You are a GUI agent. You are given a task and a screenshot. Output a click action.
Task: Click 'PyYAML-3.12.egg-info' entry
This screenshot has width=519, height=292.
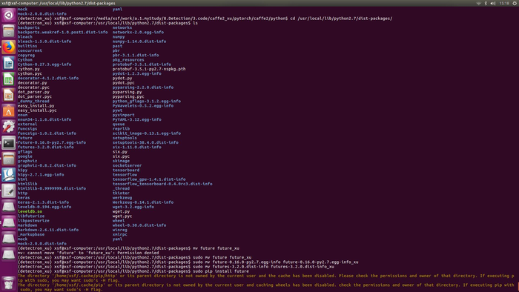137,120
